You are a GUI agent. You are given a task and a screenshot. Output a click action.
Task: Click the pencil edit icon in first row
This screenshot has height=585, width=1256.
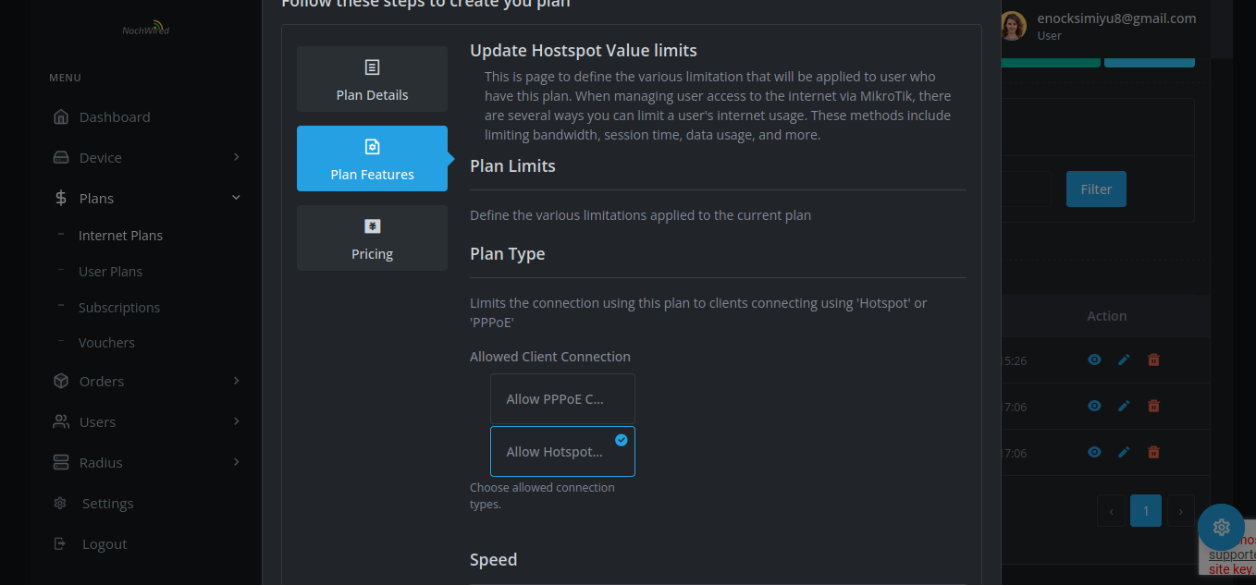pyautogui.click(x=1124, y=360)
